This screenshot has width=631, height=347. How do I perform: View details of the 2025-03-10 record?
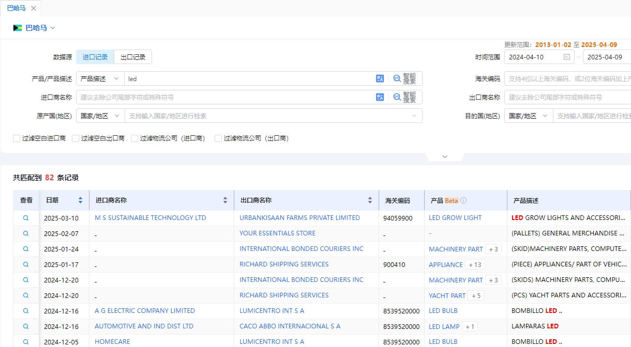tap(26, 218)
